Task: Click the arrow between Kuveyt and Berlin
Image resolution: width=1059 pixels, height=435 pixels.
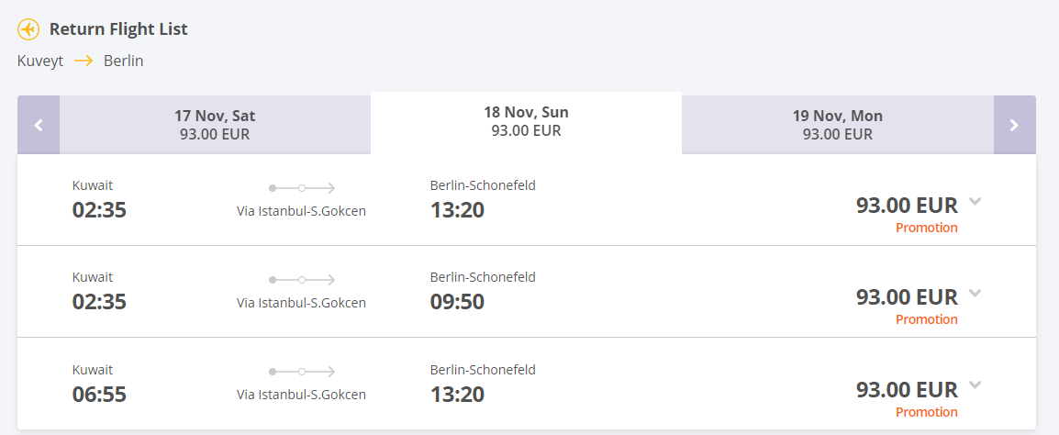Action: pos(84,61)
